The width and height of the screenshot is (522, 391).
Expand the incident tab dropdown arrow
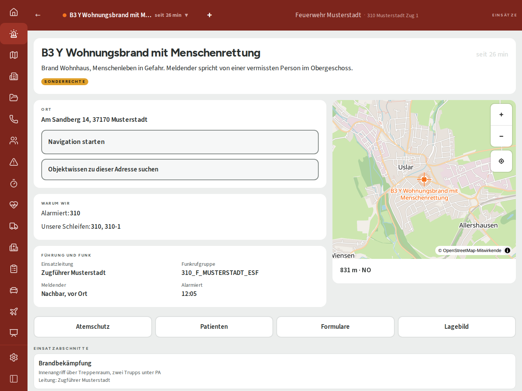[186, 15]
